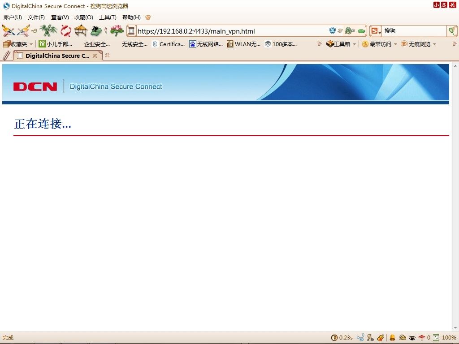459x344 pixels.
Task: Open the WLAN无... bookmark
Action: (243, 44)
